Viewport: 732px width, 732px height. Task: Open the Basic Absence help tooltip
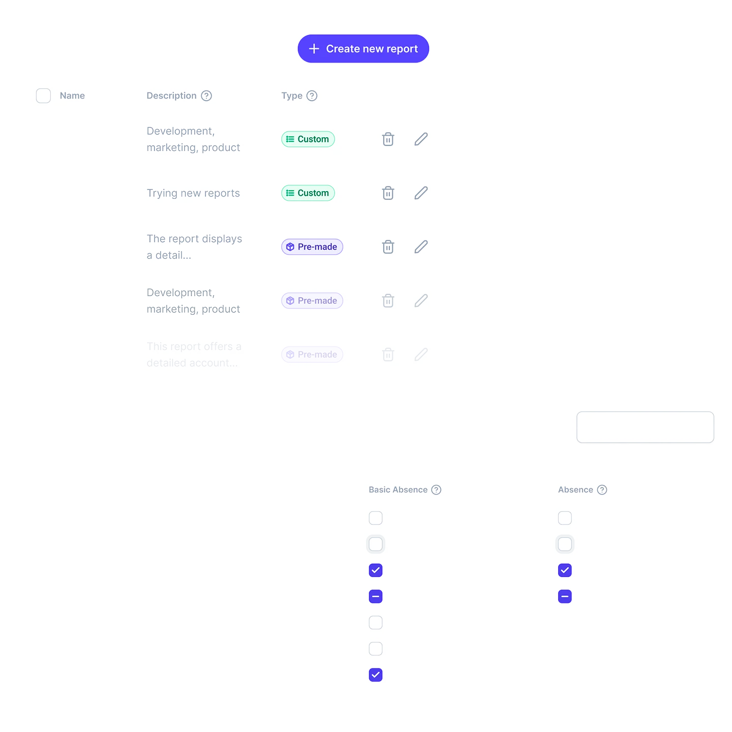pyautogui.click(x=436, y=490)
